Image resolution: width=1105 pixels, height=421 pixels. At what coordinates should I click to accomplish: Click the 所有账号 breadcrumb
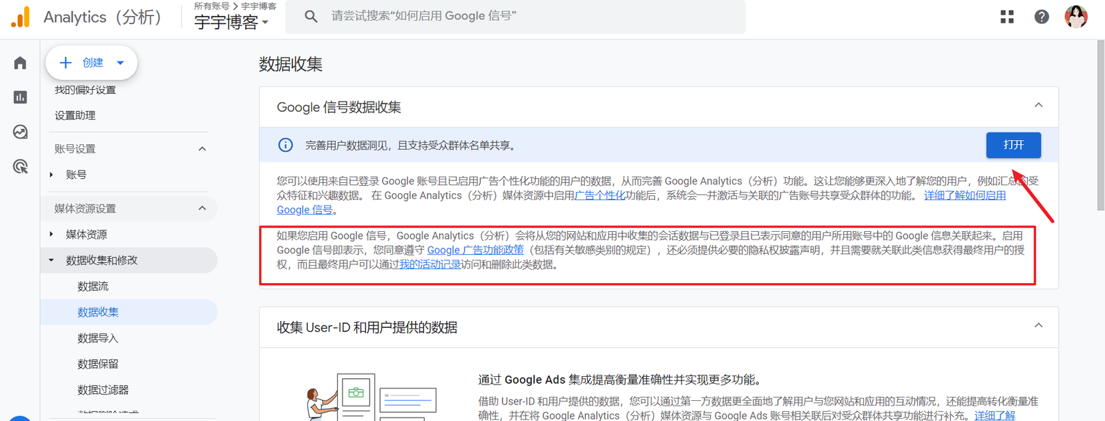(211, 6)
